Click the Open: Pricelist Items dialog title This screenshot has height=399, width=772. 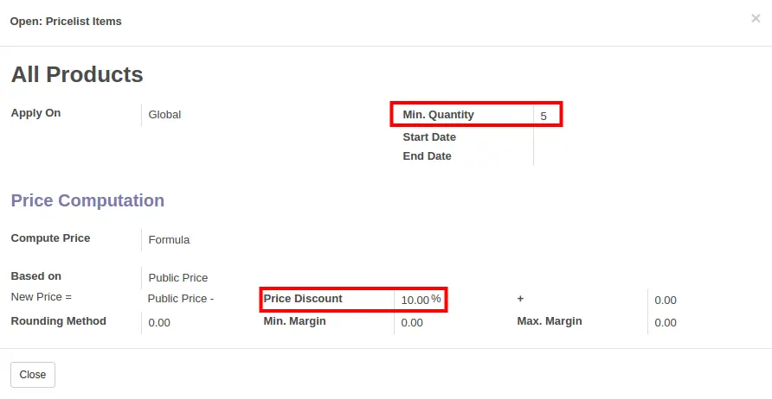[x=66, y=21]
